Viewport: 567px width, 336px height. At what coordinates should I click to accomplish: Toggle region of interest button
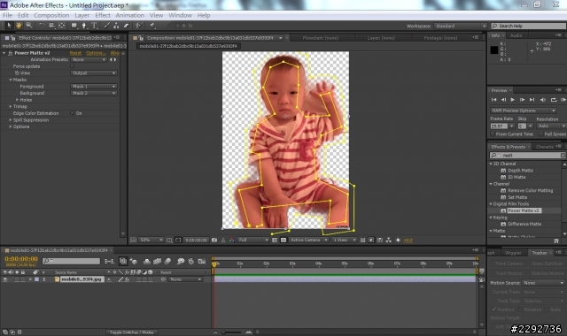(x=275, y=240)
